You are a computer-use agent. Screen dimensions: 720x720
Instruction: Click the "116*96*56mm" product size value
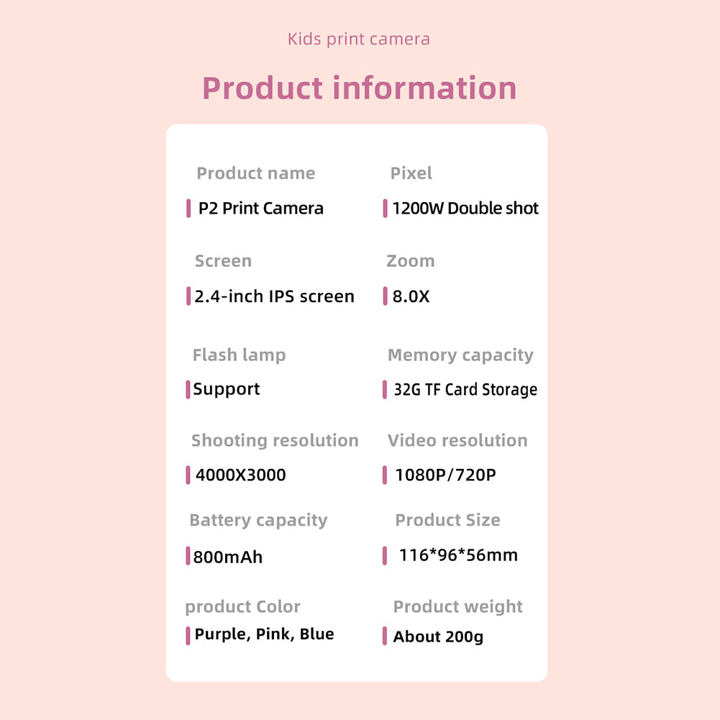click(458, 555)
